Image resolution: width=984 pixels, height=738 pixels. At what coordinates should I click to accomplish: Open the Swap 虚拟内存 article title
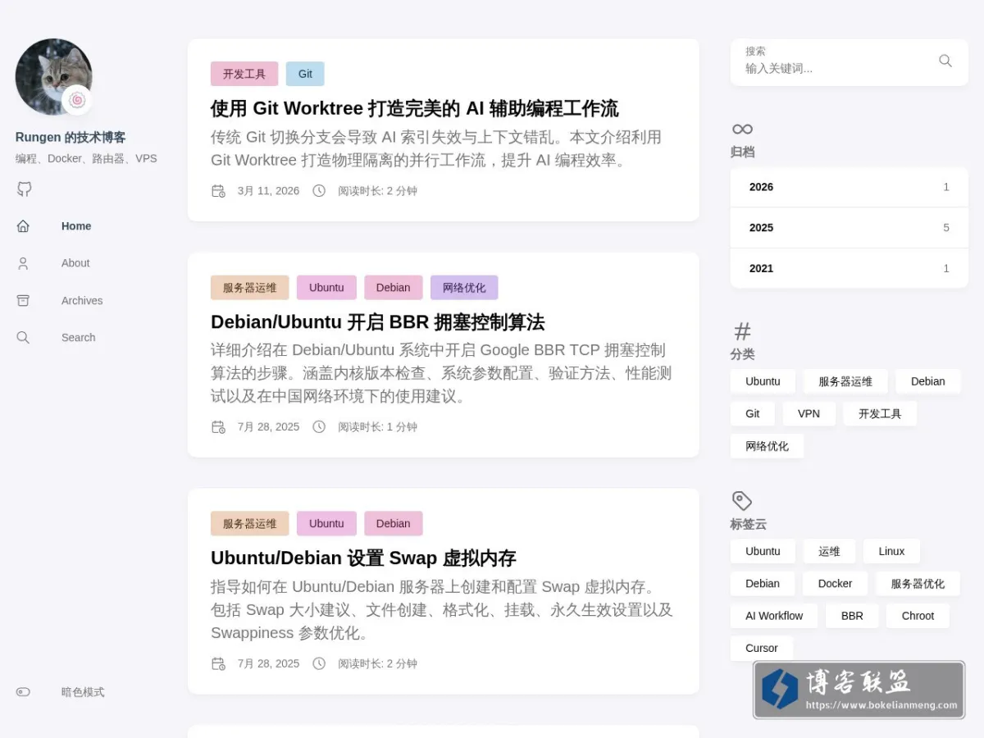[363, 558]
